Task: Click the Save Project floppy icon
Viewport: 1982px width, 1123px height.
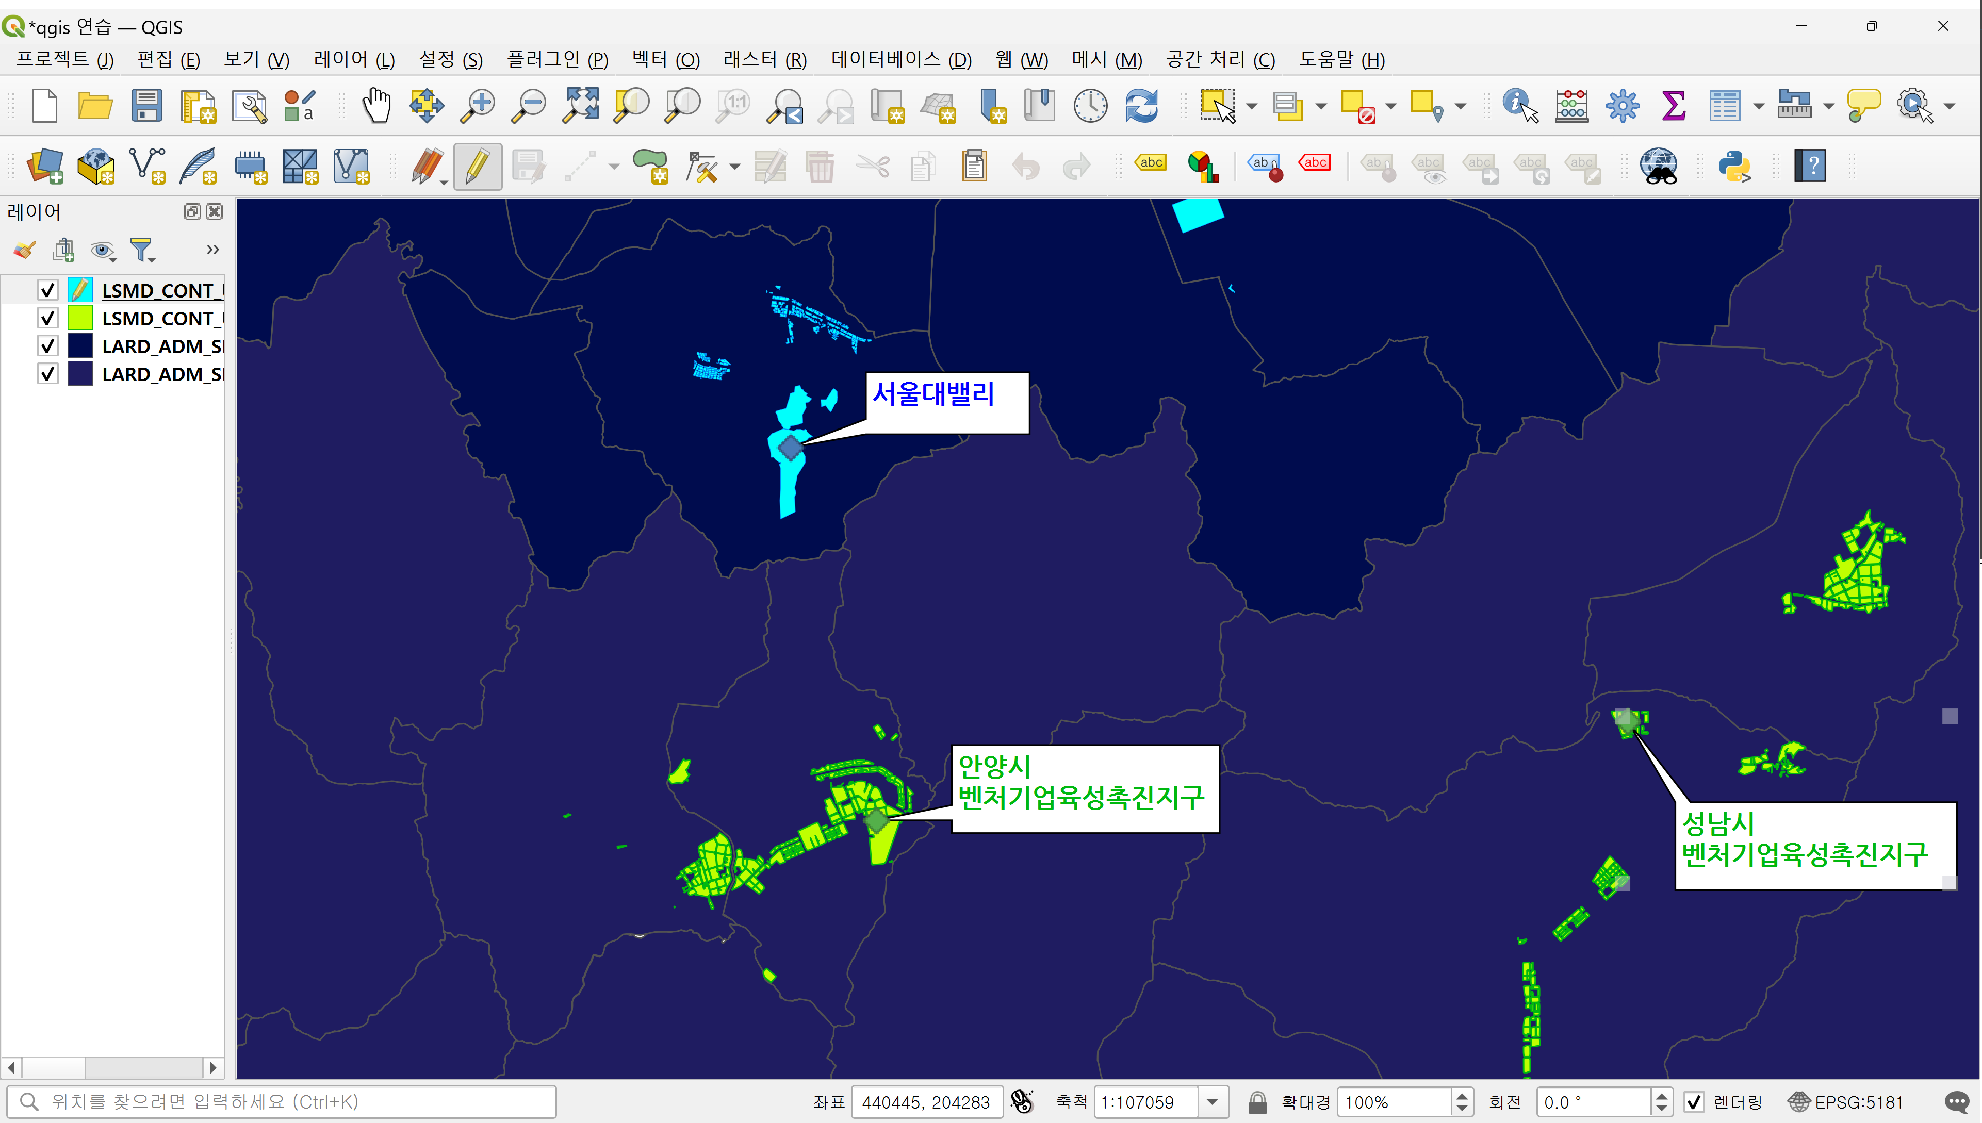Action: tap(146, 105)
